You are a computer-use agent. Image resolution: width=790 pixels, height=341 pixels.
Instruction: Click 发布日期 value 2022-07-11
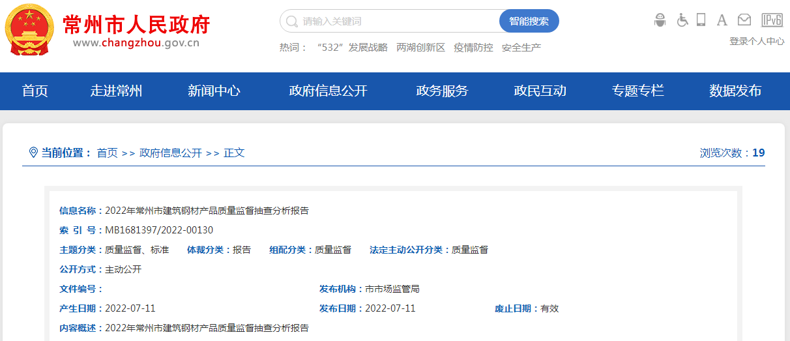(390, 308)
